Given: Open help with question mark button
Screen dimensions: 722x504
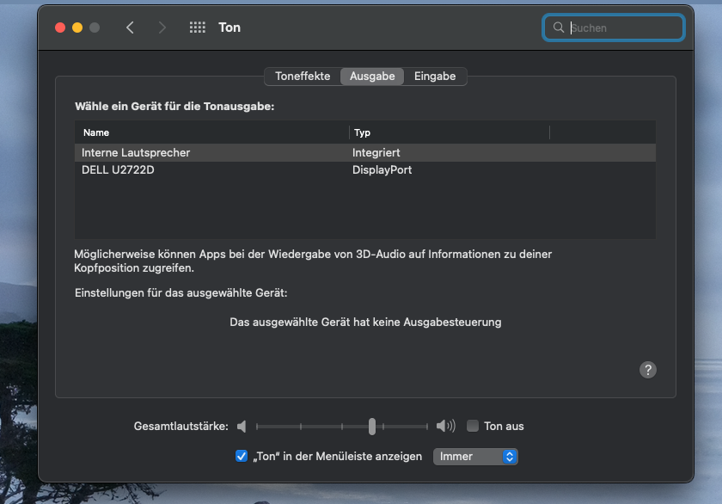Looking at the screenshot, I should tap(648, 370).
